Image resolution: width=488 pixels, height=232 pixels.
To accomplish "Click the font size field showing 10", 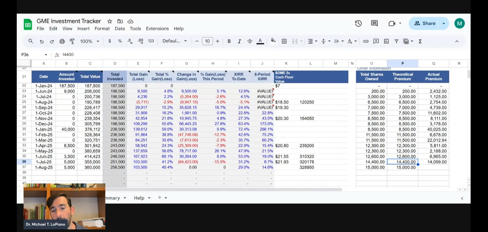I will [207, 41].
